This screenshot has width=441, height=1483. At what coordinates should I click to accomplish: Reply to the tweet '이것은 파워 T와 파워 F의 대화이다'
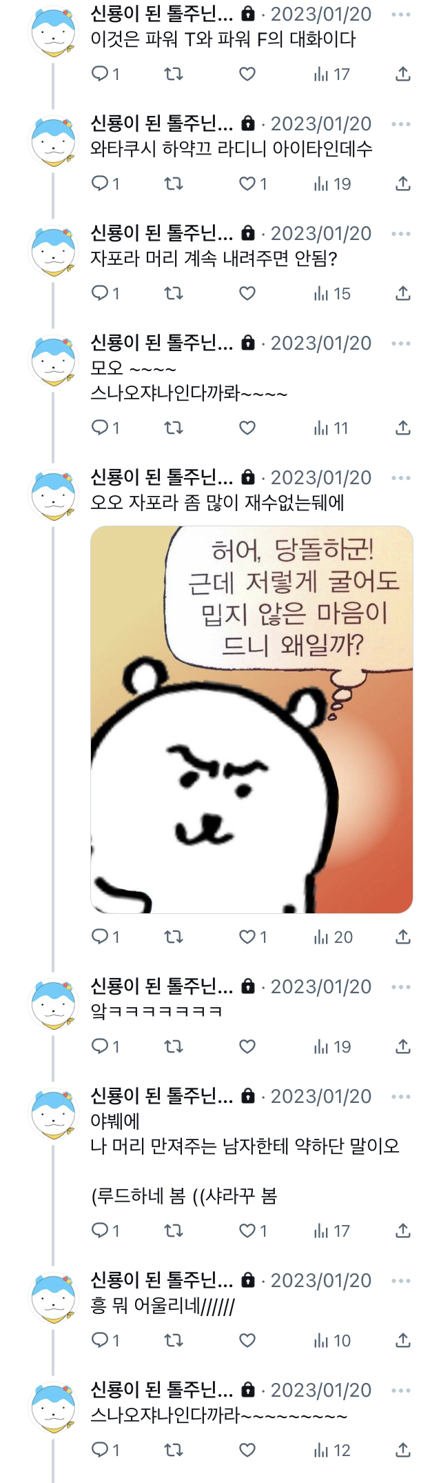pos(105,74)
